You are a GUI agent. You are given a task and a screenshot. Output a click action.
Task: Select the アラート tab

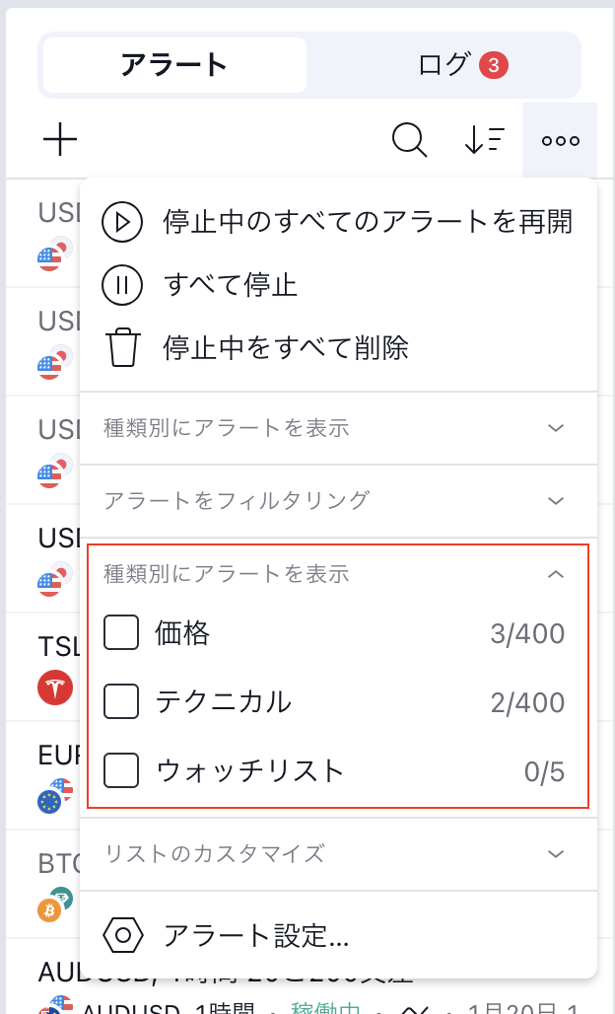tap(174, 65)
